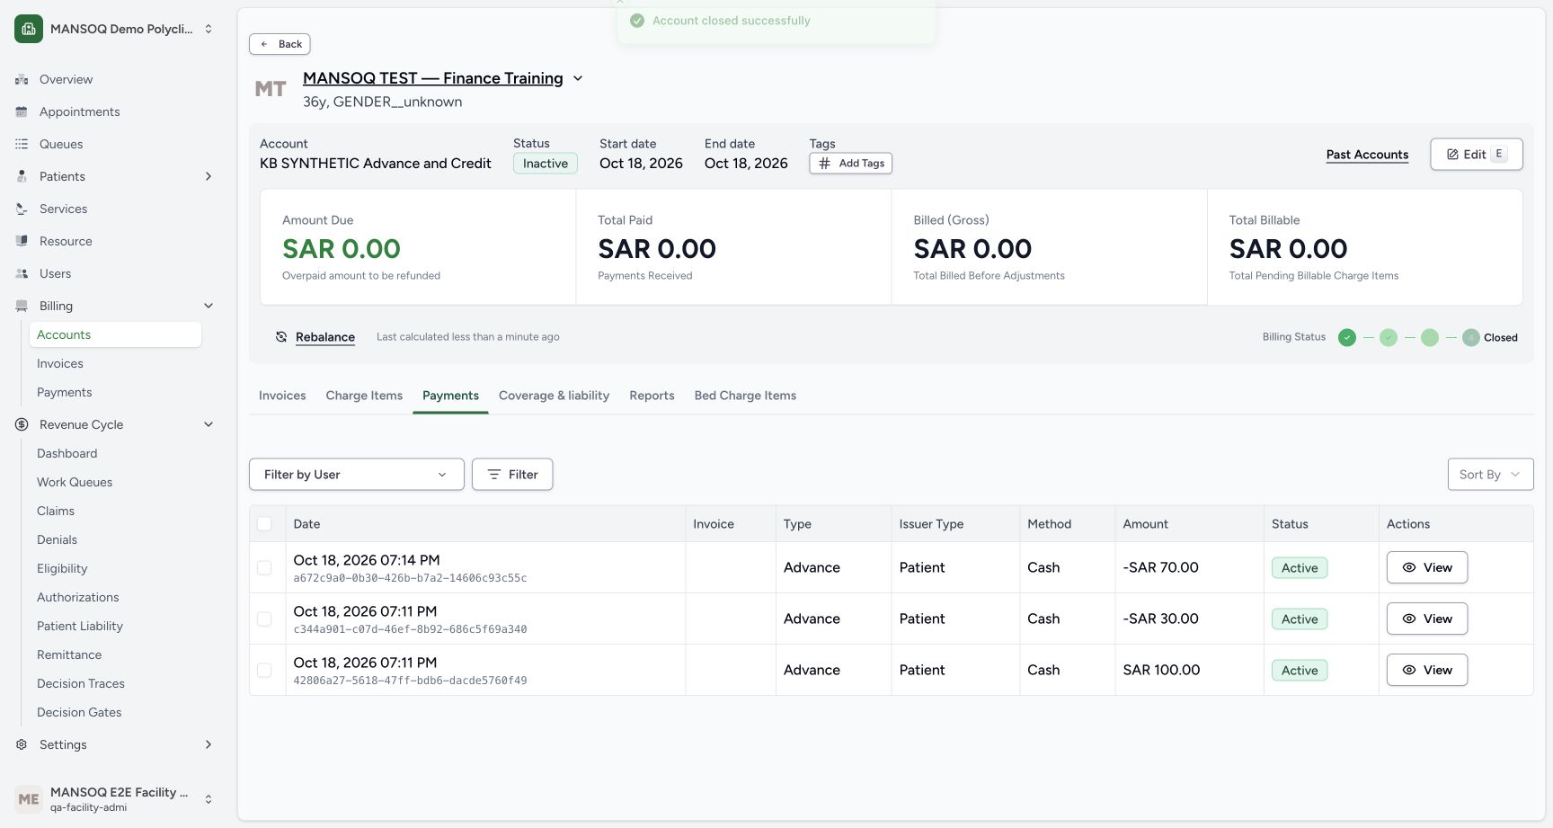Image resolution: width=1553 pixels, height=828 pixels.
Task: Open the Filter button
Action: click(x=512, y=475)
